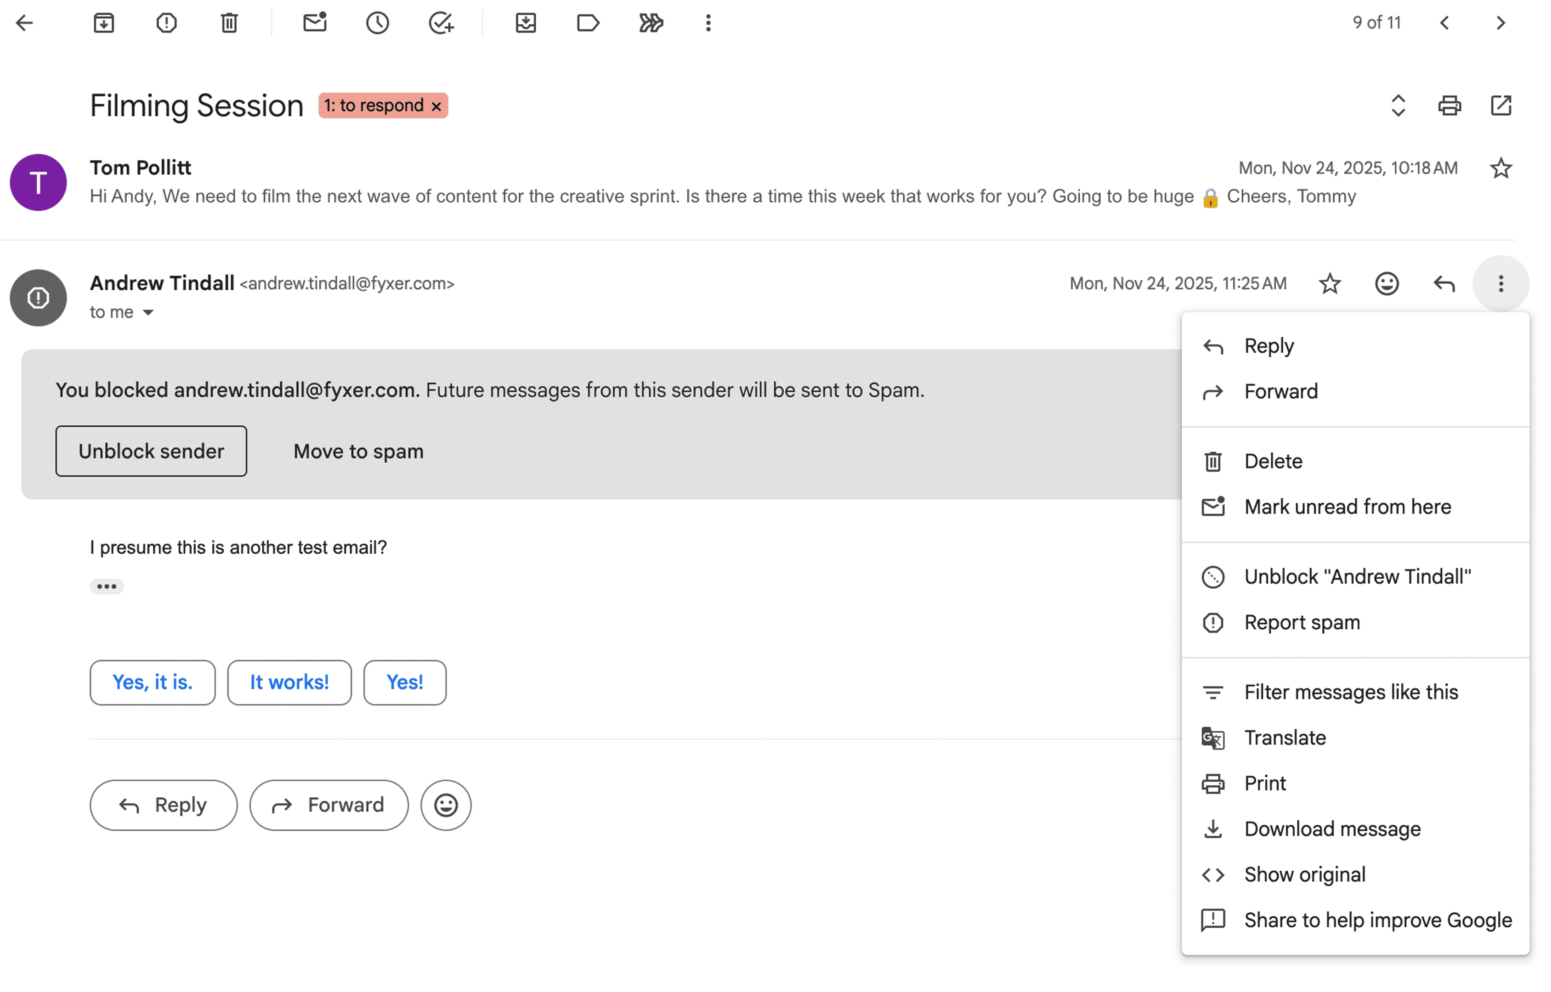This screenshot has width=1551, height=992.
Task: Go to newer conversation with left chevron
Action: pyautogui.click(x=1445, y=23)
